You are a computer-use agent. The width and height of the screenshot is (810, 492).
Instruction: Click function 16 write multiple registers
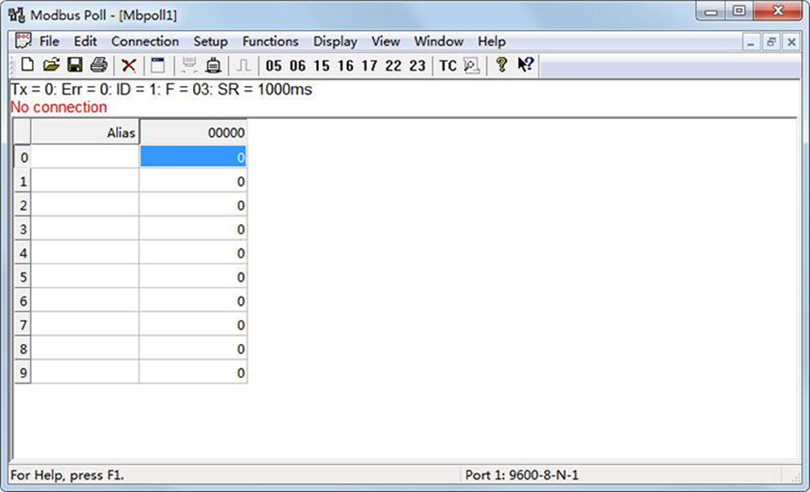[345, 65]
